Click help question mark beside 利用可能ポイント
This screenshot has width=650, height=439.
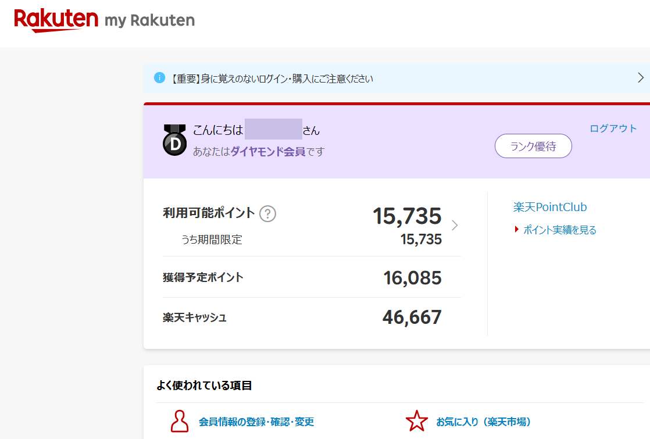pos(267,214)
